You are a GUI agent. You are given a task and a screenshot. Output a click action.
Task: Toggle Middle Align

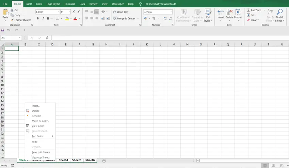(x=92, y=12)
